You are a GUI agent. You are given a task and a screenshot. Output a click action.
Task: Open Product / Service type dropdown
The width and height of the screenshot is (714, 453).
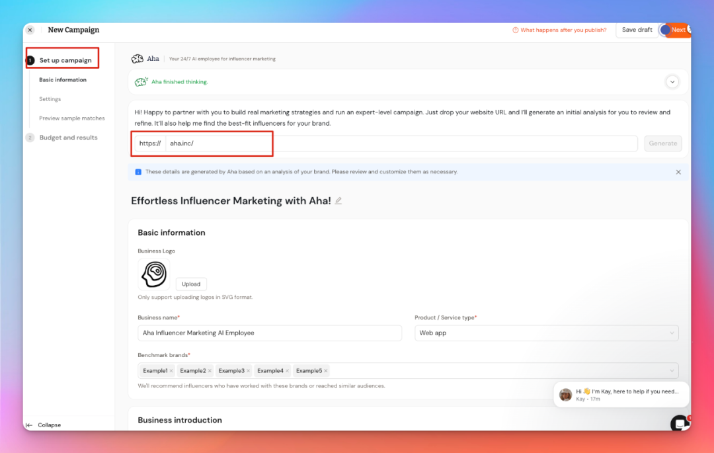[546, 333]
